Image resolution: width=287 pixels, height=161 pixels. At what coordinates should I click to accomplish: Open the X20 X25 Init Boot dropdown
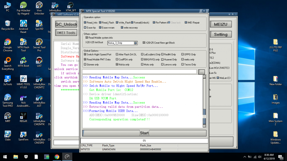pyautogui.click(x=135, y=43)
